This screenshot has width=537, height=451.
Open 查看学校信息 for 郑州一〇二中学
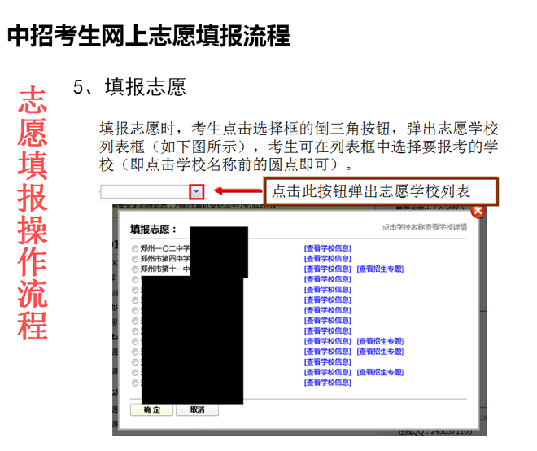coord(327,248)
